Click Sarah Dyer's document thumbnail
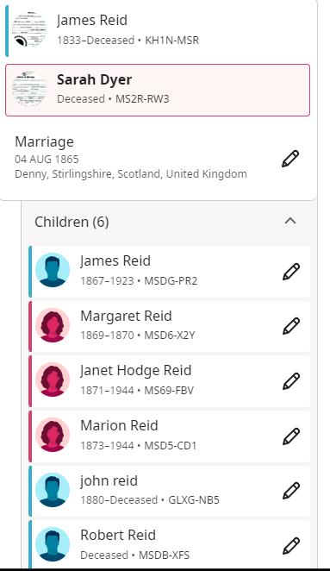 click(29, 89)
